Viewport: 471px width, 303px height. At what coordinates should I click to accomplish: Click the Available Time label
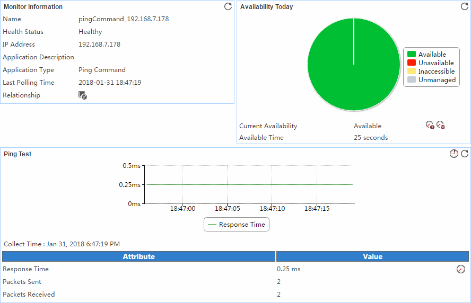(x=261, y=137)
